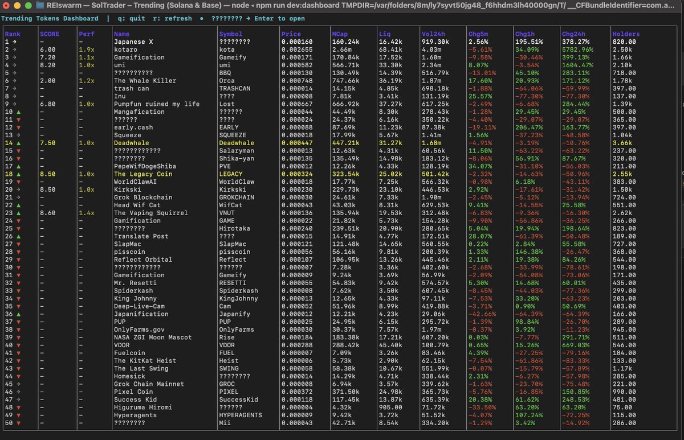
Task: Click the 'TRASHCAN' symbol cell
Action: click(x=235, y=89)
